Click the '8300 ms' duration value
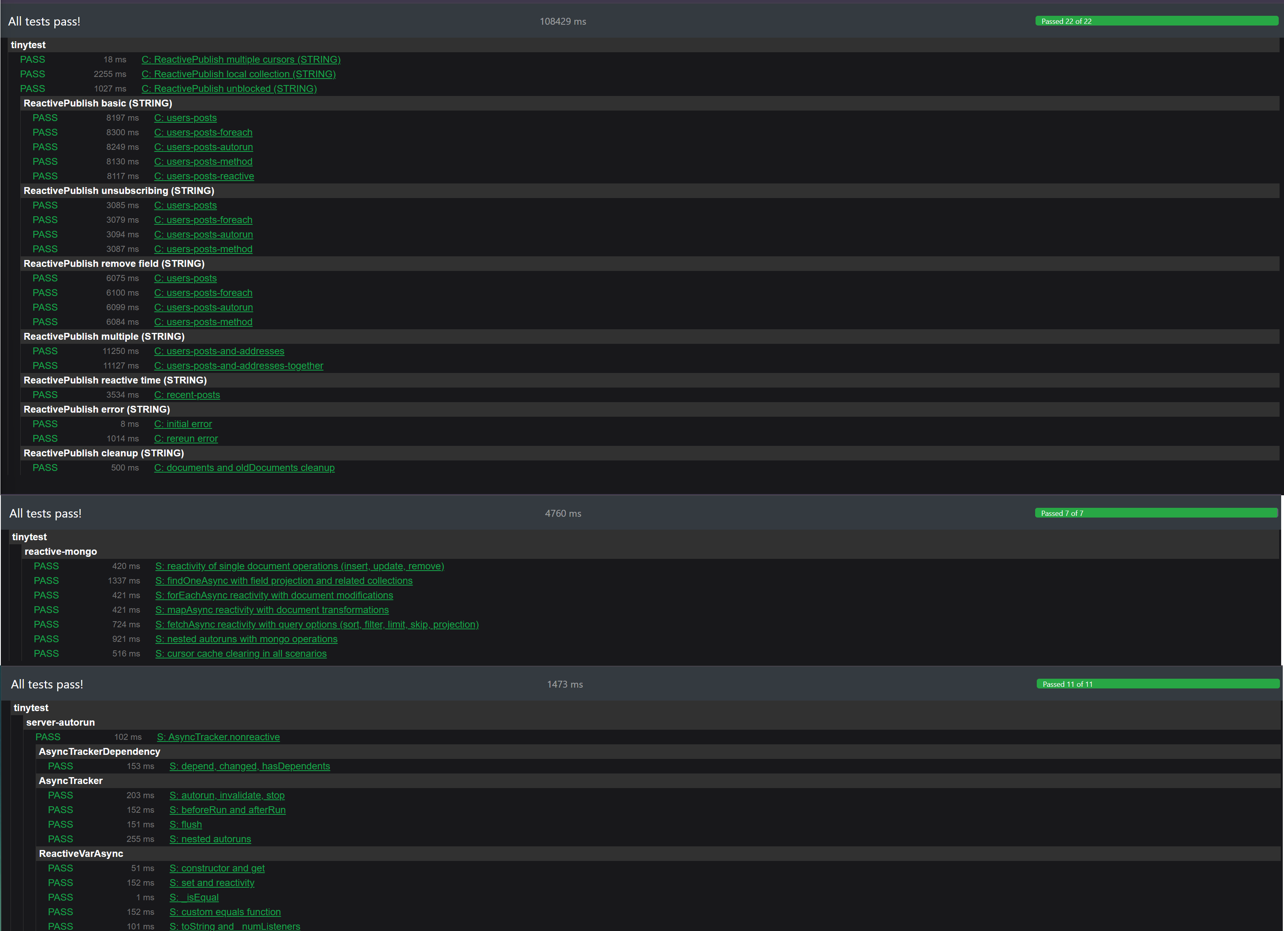 tap(122, 132)
